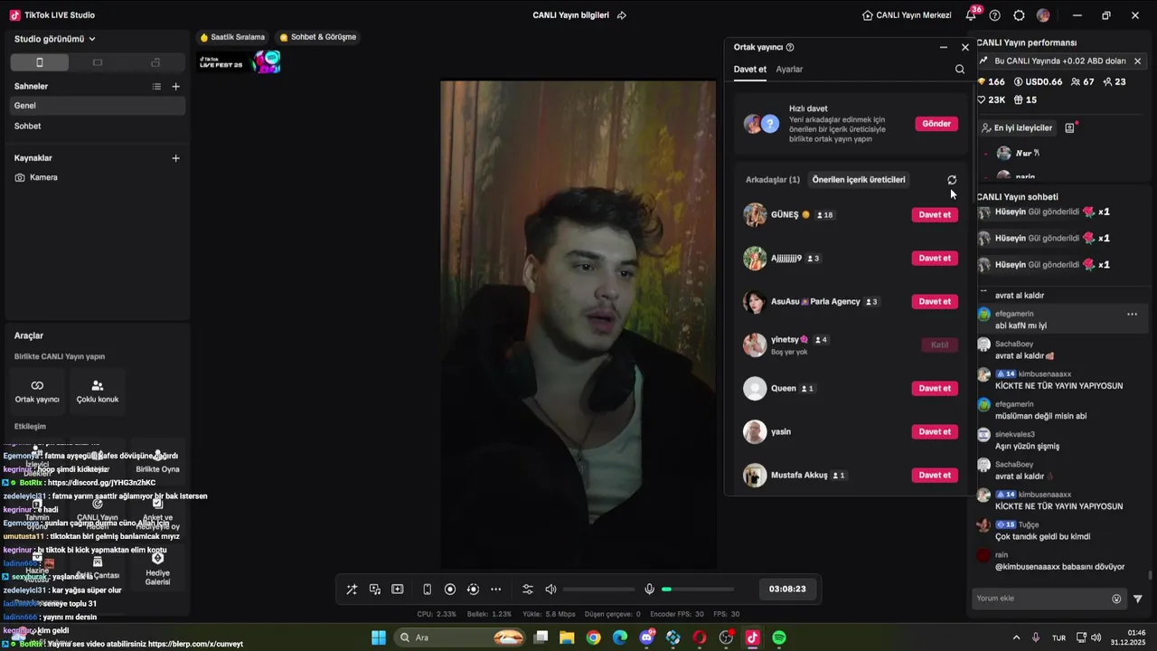
Task: Click Gönder for Hızlı davet
Action: point(936,124)
